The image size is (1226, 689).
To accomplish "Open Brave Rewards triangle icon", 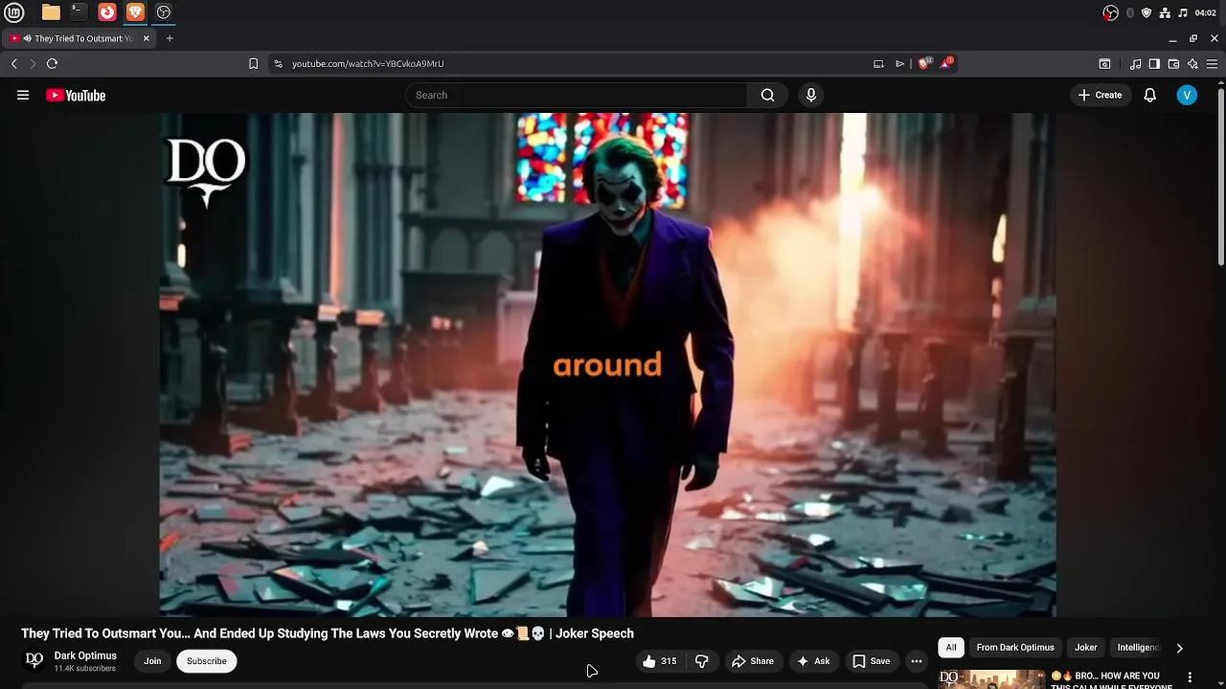I will click(946, 63).
